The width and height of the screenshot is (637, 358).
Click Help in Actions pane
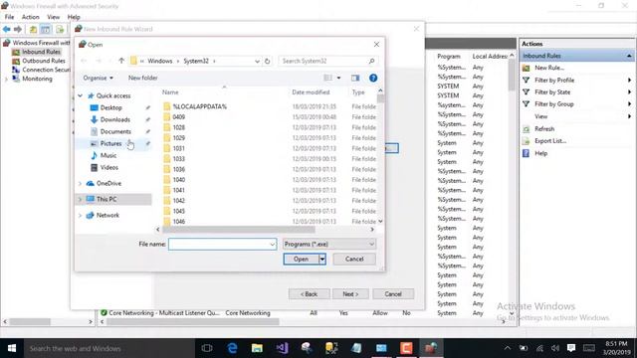(540, 153)
